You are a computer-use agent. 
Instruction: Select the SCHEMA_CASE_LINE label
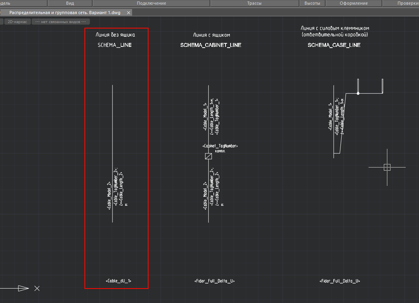point(334,45)
